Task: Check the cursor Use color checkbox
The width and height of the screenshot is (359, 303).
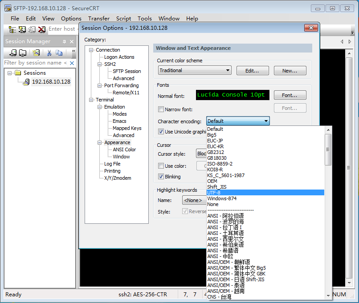Action: tap(161, 166)
